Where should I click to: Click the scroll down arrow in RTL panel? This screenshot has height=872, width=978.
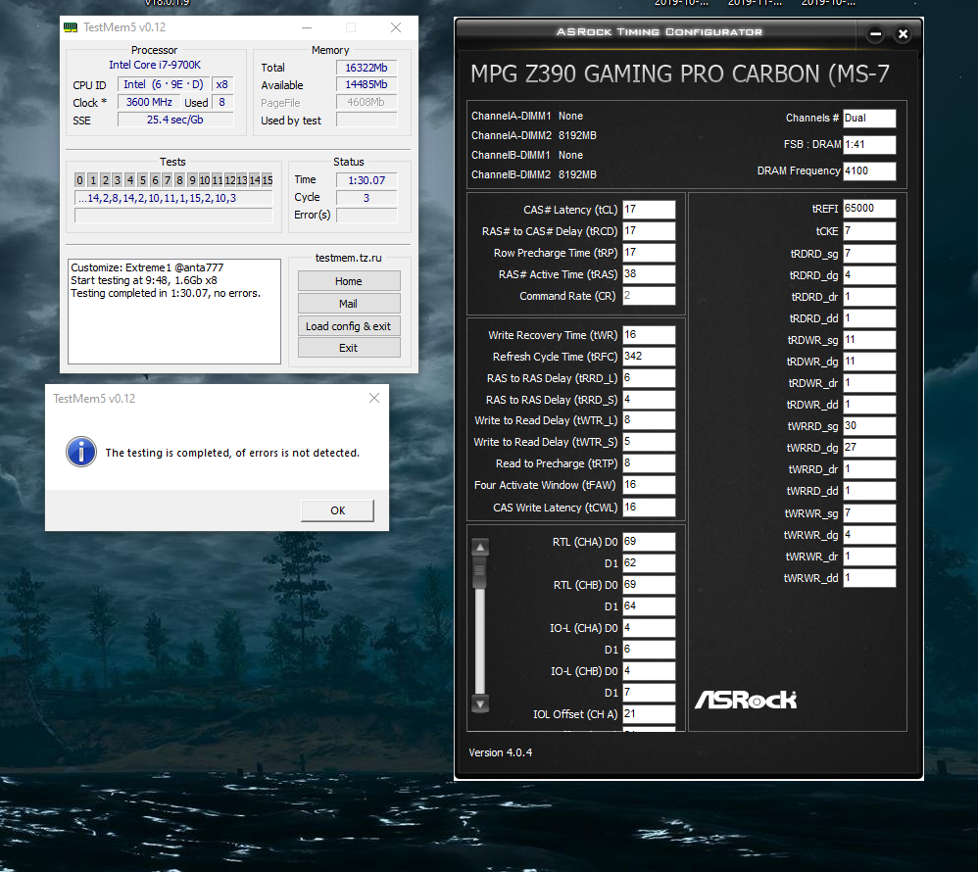(x=480, y=703)
